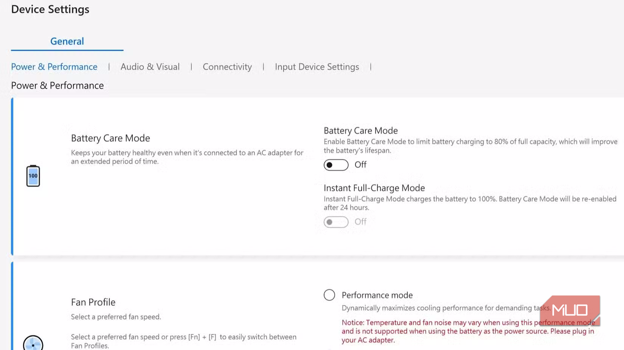Click the Power & Performance section heading
The height and width of the screenshot is (350, 624).
57,86
